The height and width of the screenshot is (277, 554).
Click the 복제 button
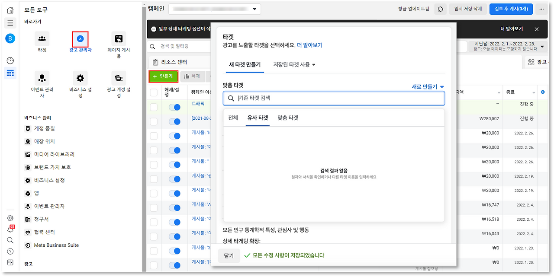pos(192,76)
